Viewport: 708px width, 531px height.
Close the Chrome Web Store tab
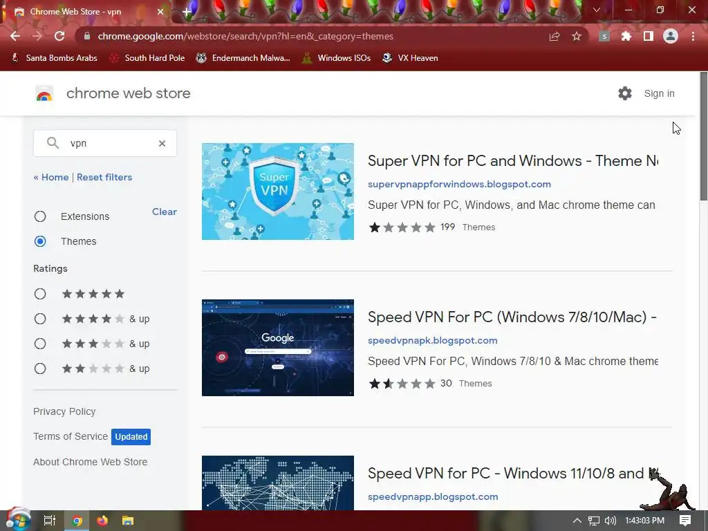pyautogui.click(x=160, y=12)
